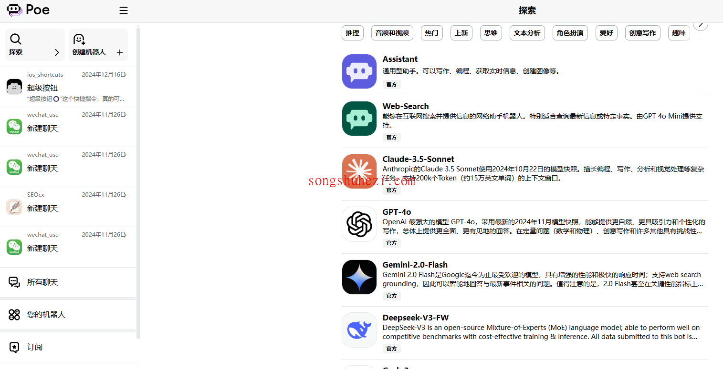Open the Claude-3.5-Sonnet title
Image resolution: width=723 pixels, height=369 pixels.
click(419, 159)
